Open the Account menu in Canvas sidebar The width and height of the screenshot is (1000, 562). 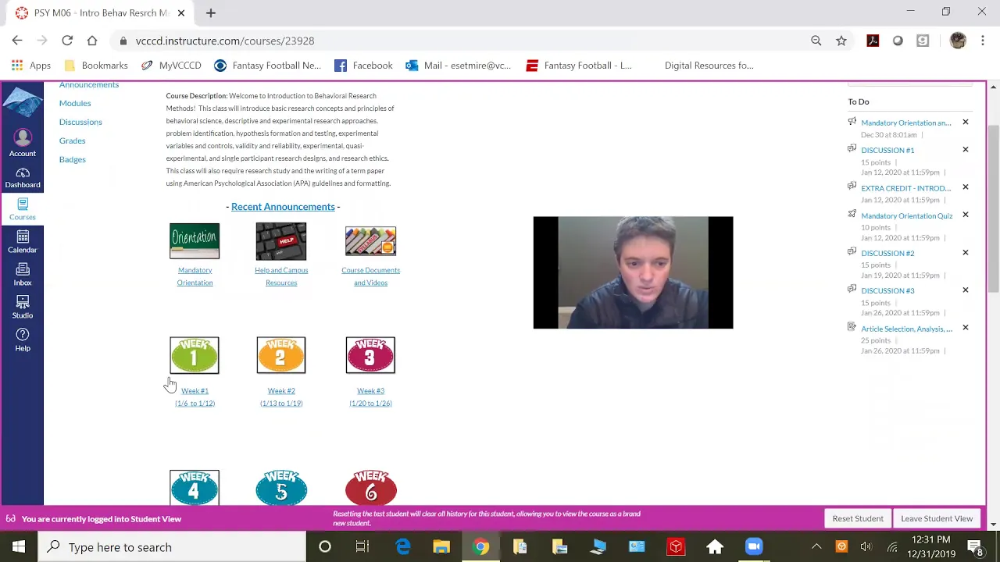(x=22, y=143)
